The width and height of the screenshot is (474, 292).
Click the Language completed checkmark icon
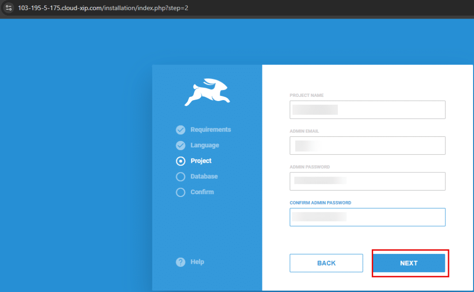point(181,145)
